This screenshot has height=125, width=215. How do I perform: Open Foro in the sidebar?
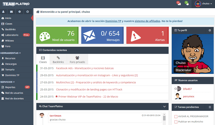tap(16, 46)
